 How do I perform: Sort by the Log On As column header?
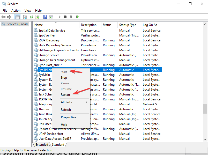[152, 25]
